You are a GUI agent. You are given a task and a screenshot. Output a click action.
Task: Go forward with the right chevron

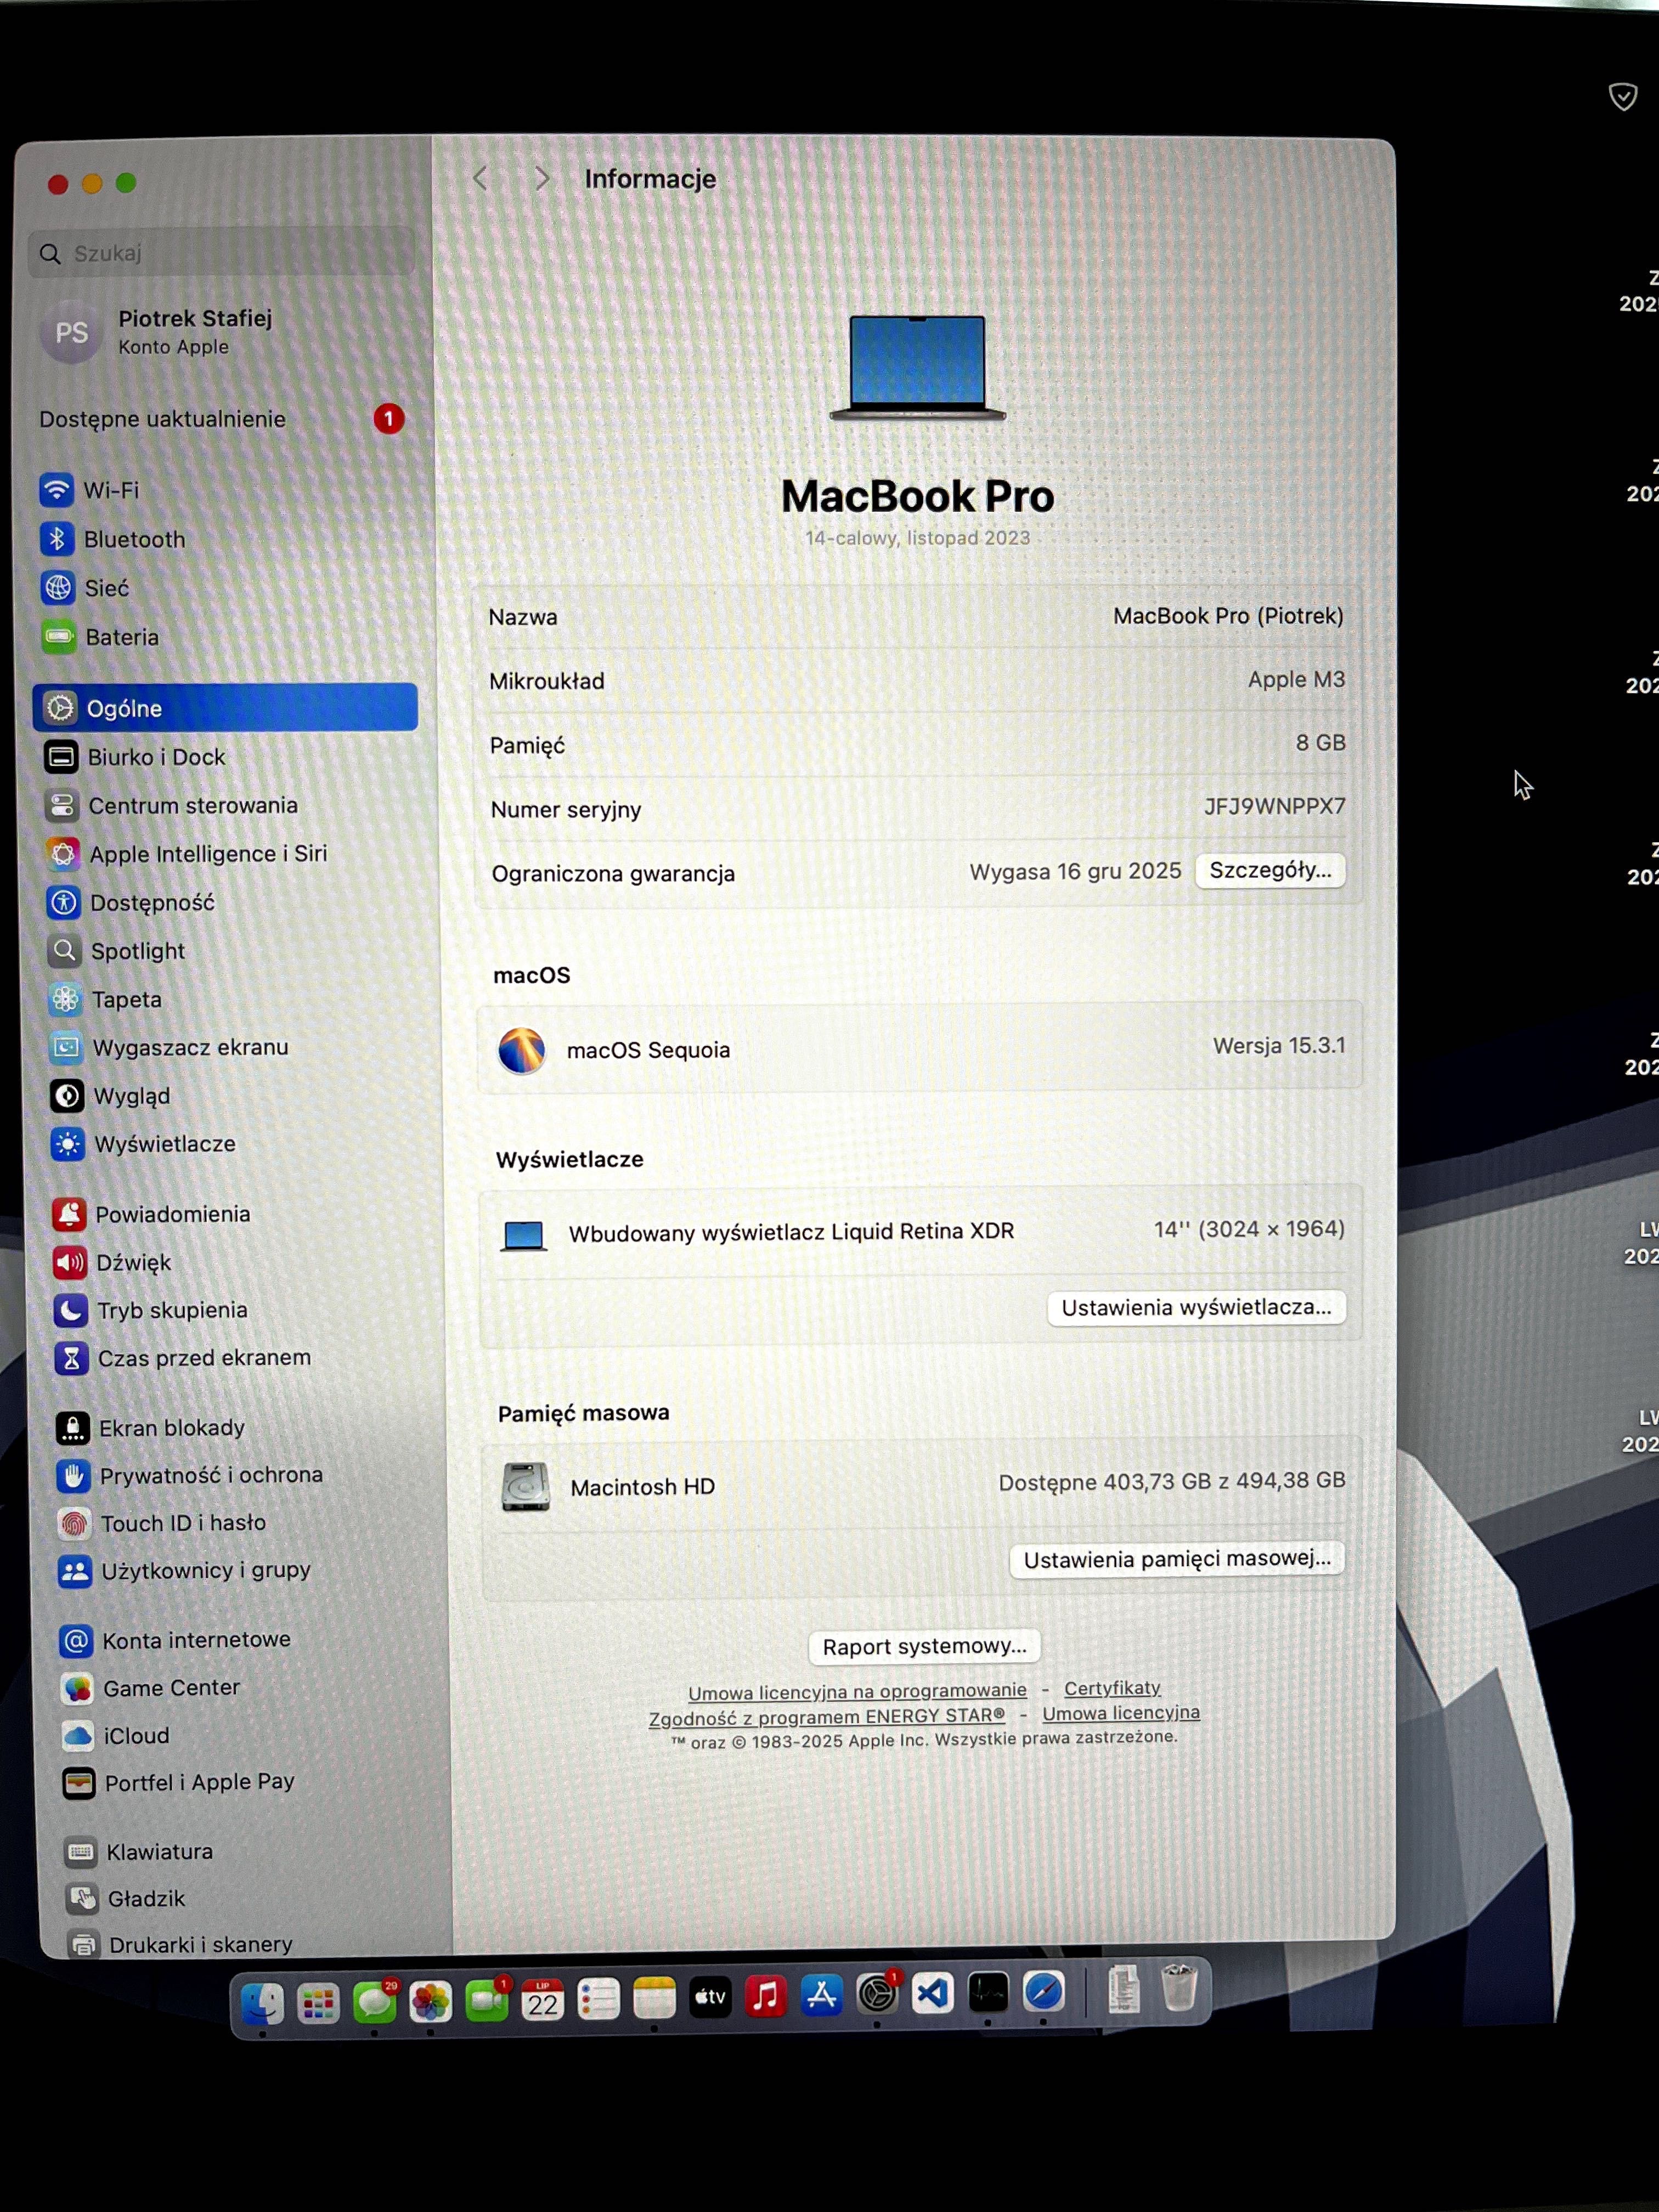coord(541,179)
